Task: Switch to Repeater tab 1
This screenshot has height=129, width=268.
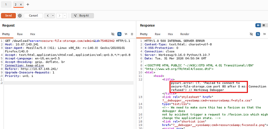Action: [x=6, y=5]
